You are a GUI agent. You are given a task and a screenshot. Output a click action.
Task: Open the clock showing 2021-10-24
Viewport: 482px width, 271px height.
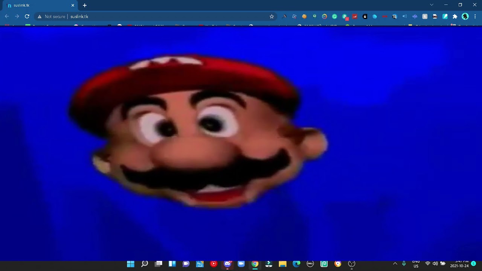pos(459,264)
